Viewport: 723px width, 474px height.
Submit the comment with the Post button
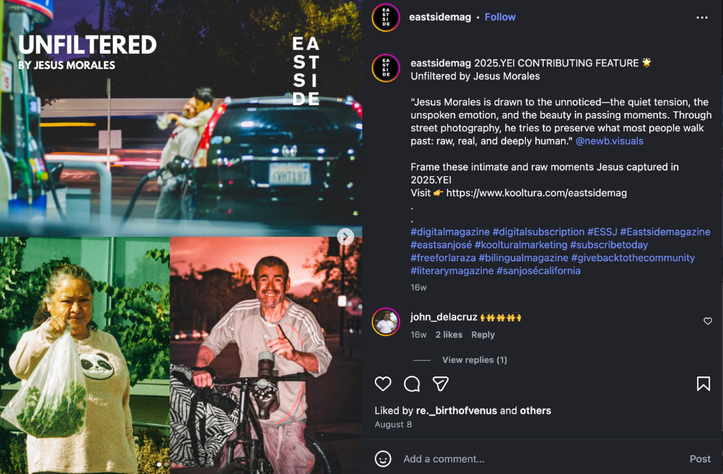tap(700, 458)
